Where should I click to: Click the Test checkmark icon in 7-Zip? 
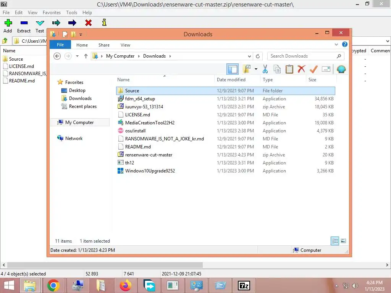[x=40, y=23]
